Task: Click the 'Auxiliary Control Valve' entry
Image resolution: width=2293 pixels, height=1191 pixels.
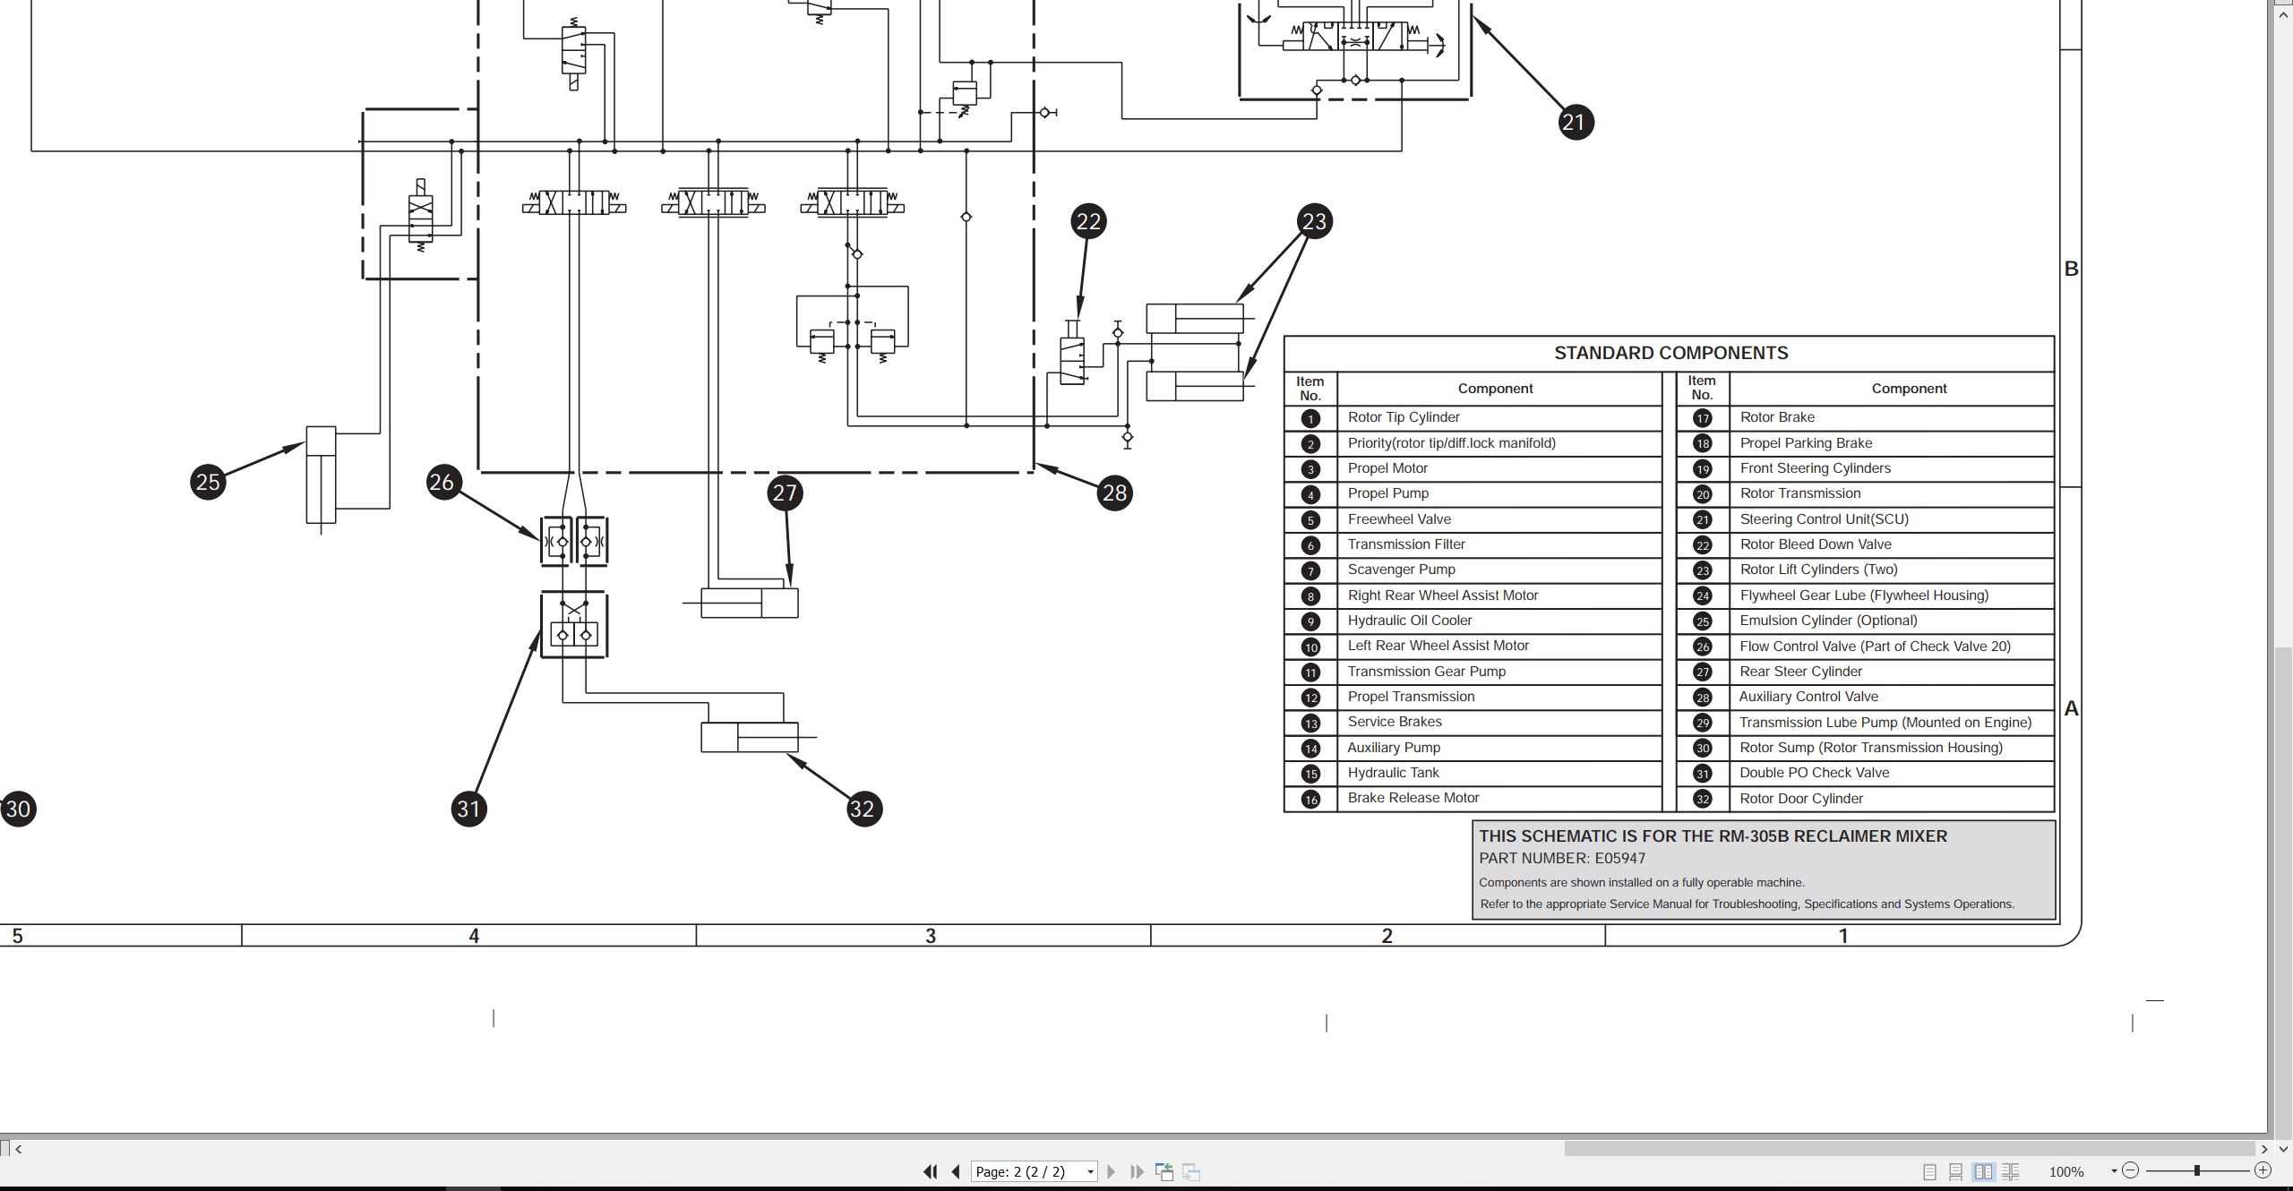Action: tap(1808, 697)
